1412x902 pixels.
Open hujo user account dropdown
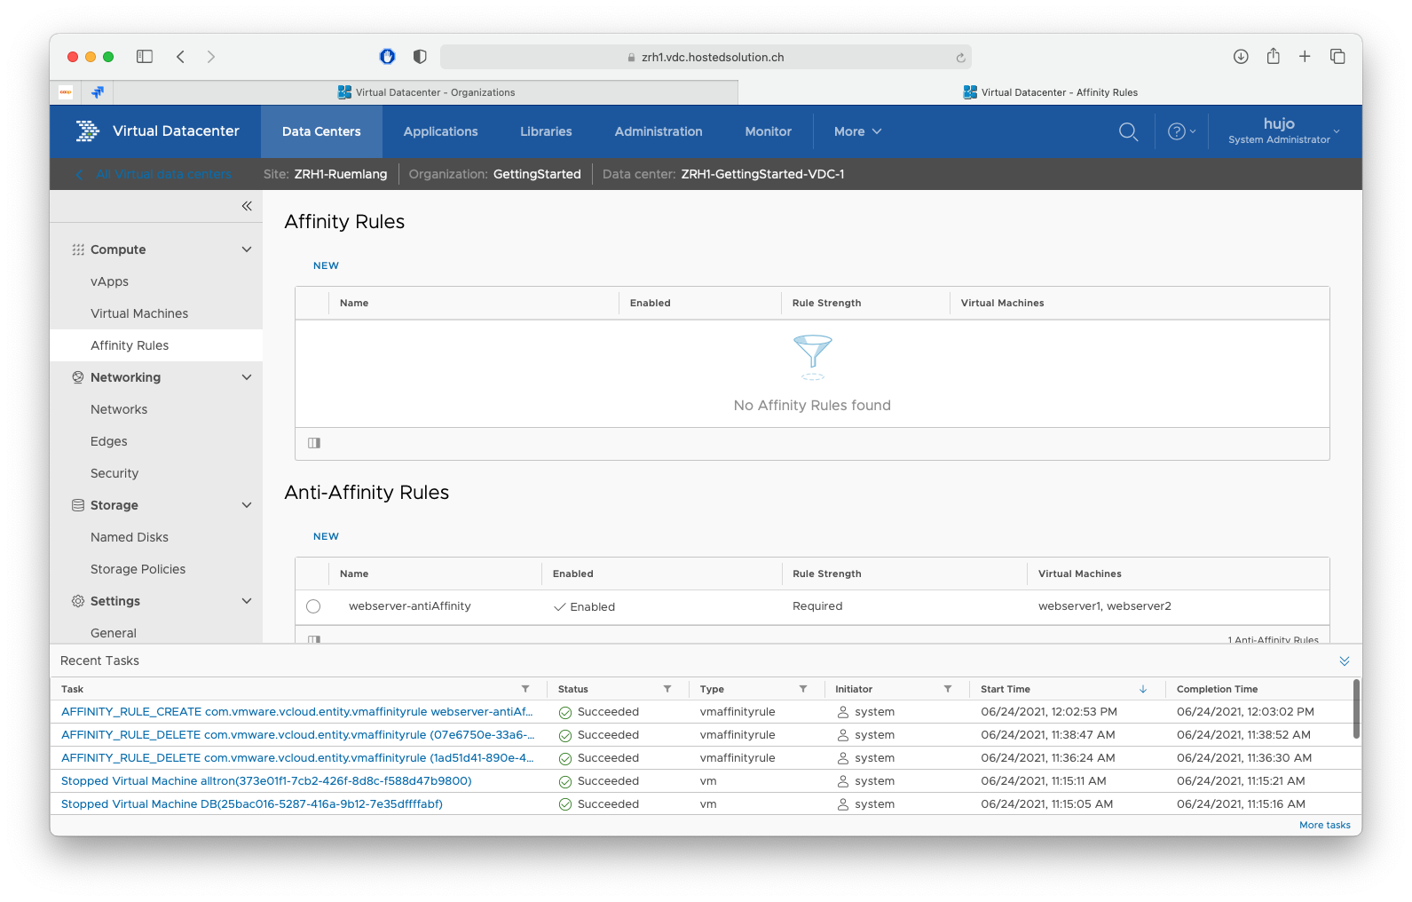1283,131
